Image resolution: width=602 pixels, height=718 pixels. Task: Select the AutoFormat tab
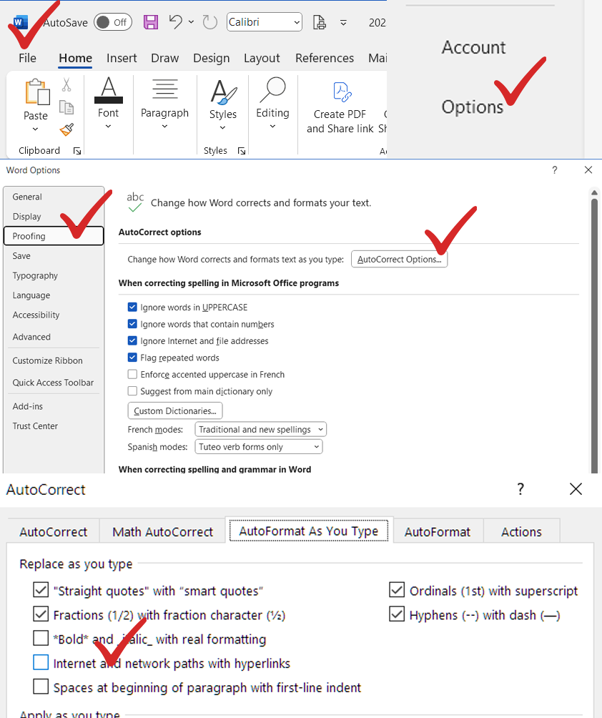437,531
